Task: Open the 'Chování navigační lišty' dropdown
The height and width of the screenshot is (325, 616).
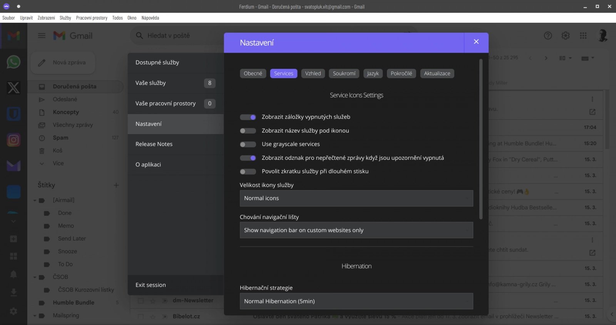Action: 356,230
